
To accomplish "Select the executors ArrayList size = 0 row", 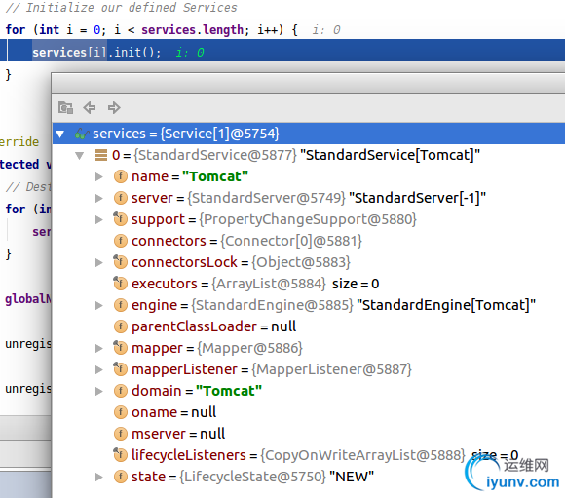I will 309,284.
